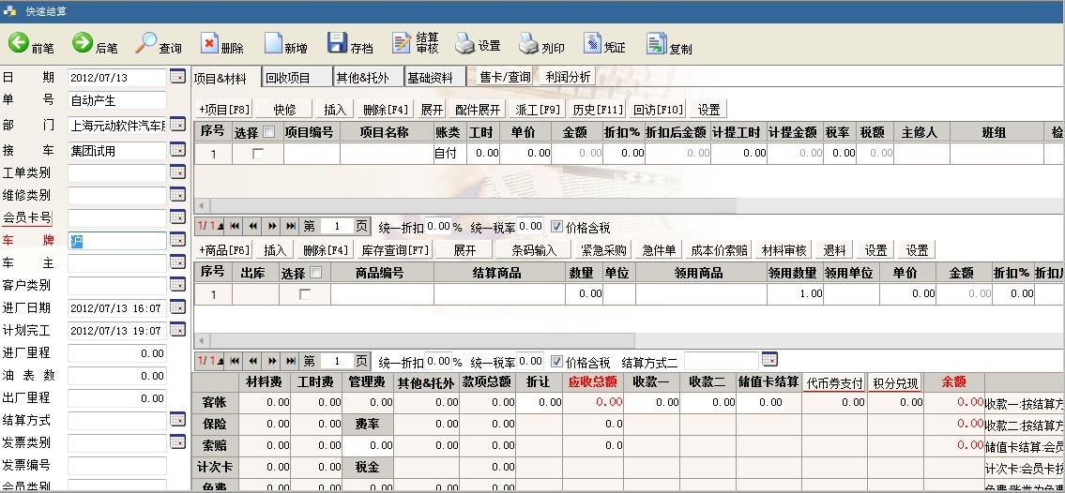Click the 库存查询[F7] button
The image size is (1065, 493).
(x=395, y=250)
